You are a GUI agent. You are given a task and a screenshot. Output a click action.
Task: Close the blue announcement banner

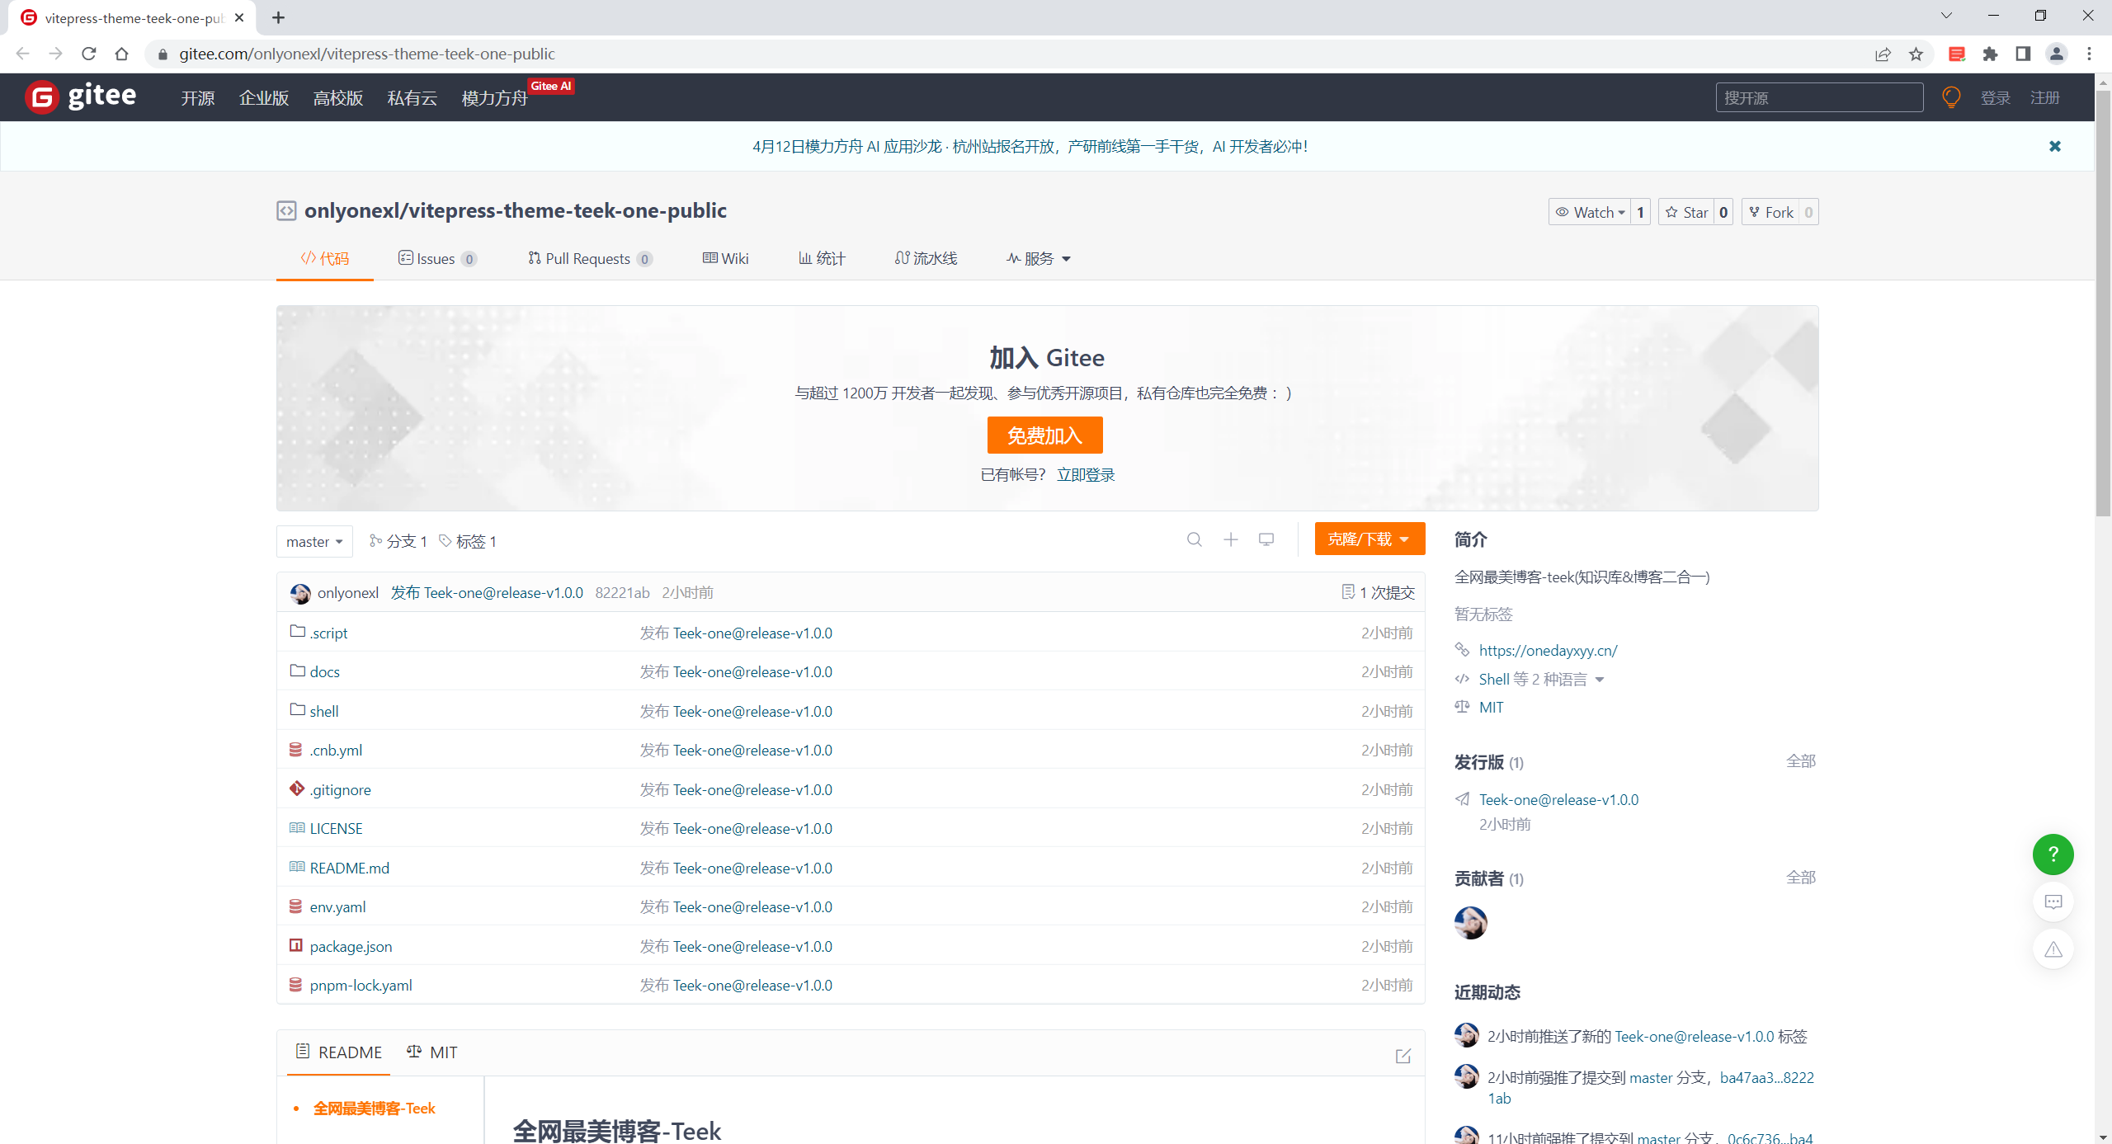[2054, 146]
